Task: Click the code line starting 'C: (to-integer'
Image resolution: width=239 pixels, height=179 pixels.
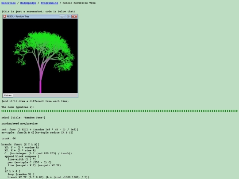Action: point(38,153)
